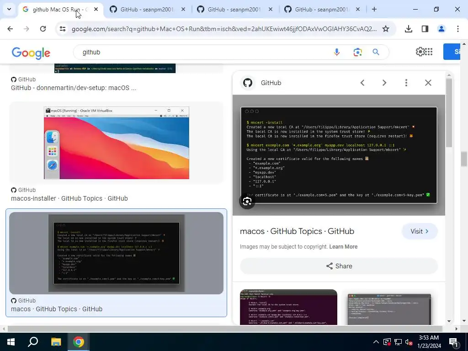Screen dimensions: 468x351
Task: Click page scrollbar down arrow
Action: click(x=464, y=321)
